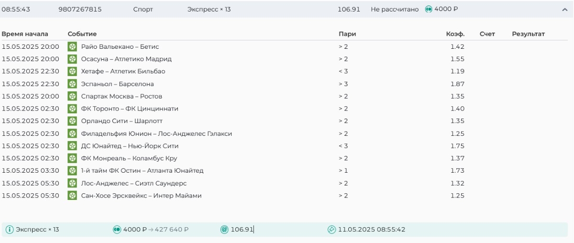This screenshot has height=243, width=574.
Task: Click soccer icon beside Спартак Москва – Ростов
Action: [72, 96]
